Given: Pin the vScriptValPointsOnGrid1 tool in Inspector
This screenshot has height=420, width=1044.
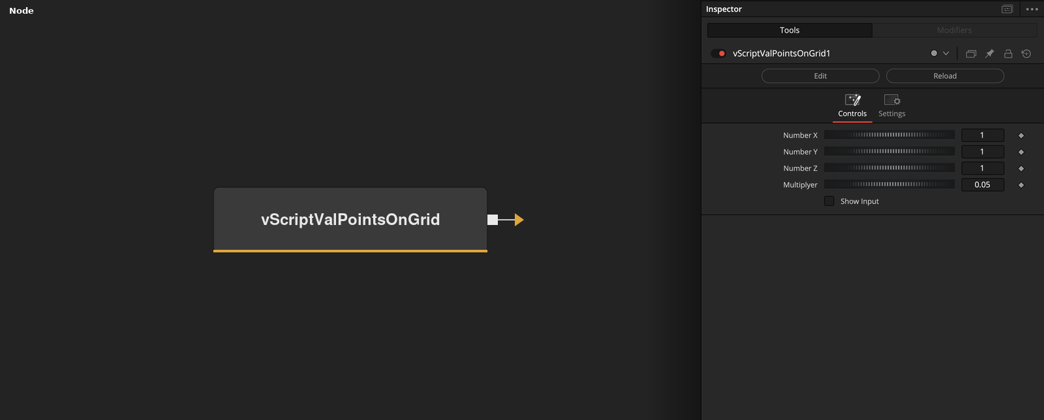Looking at the screenshot, I should (989, 53).
